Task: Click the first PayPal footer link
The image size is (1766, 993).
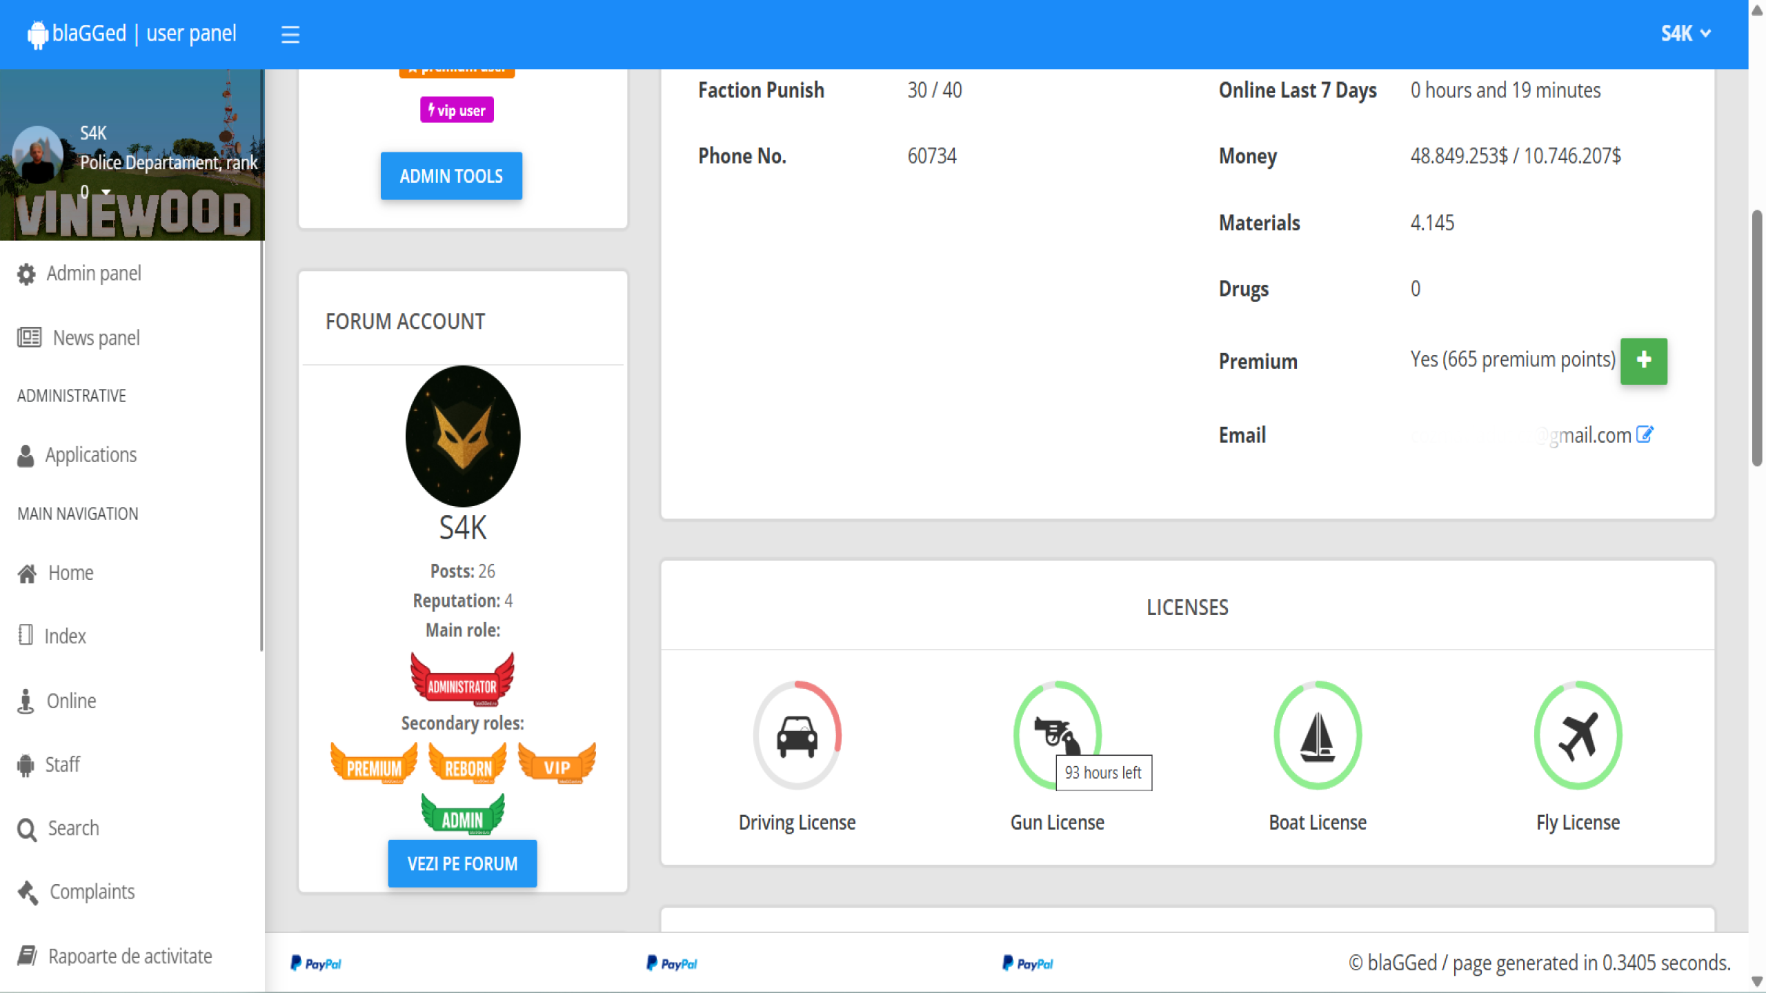Action: click(316, 963)
